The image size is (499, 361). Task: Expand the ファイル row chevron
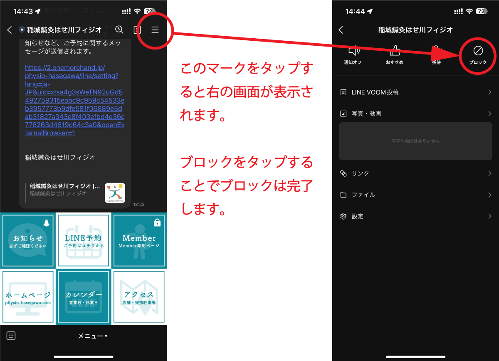[490, 195]
